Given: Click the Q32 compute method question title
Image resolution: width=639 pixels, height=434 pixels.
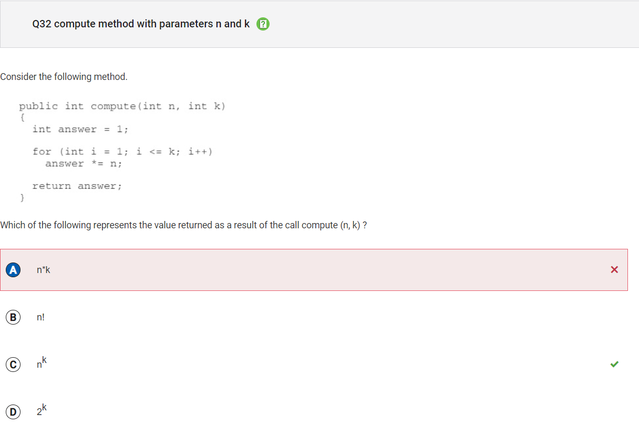Looking at the screenshot, I should click(141, 24).
